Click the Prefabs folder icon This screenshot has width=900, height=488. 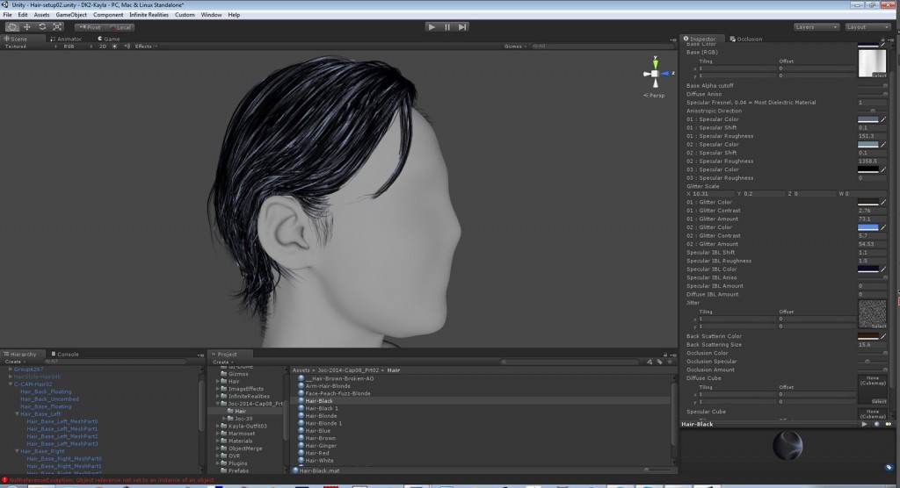tap(224, 470)
